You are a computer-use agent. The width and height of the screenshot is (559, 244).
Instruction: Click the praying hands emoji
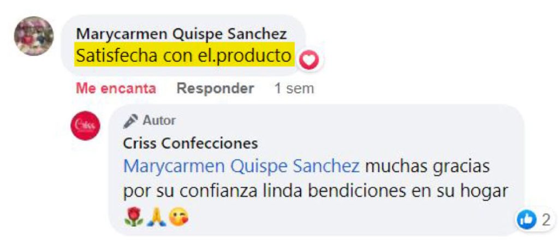coord(157,217)
